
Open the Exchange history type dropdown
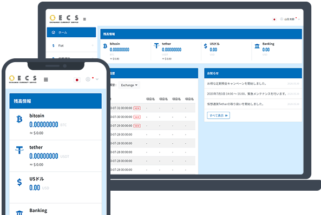pyautogui.click(x=129, y=85)
